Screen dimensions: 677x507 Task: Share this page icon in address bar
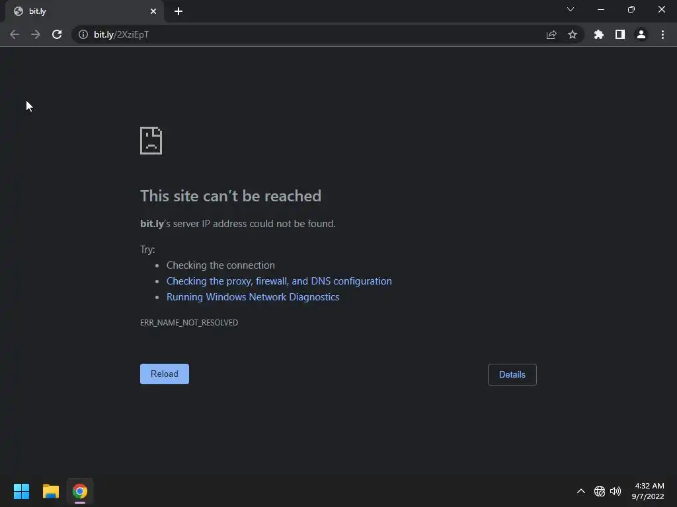pyautogui.click(x=551, y=34)
